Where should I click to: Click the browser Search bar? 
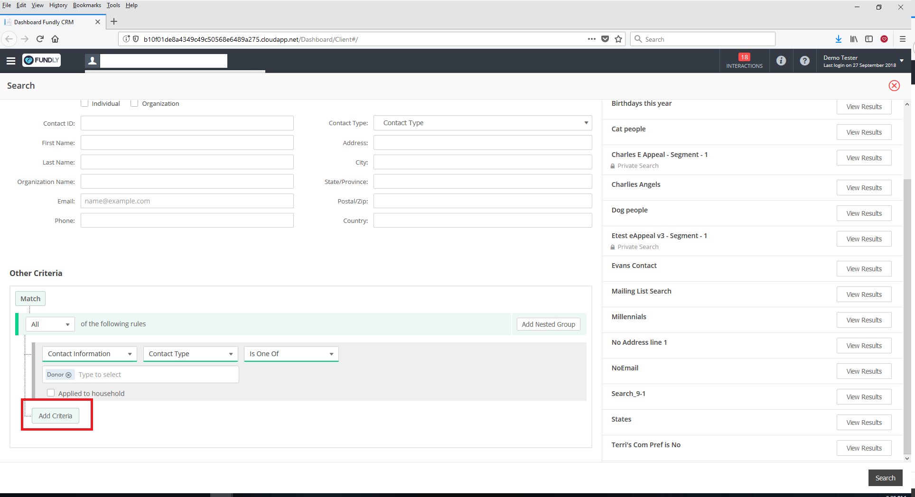click(703, 39)
